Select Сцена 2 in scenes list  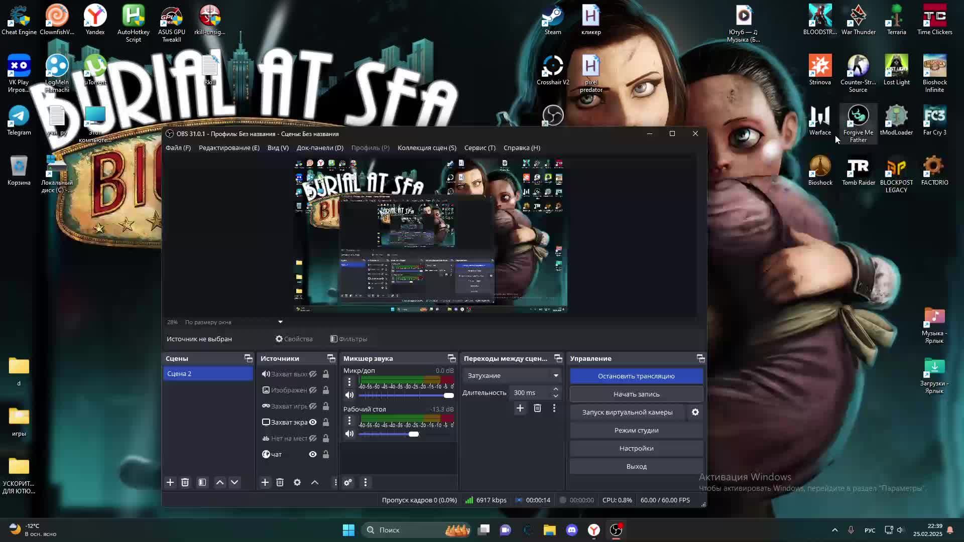point(208,373)
